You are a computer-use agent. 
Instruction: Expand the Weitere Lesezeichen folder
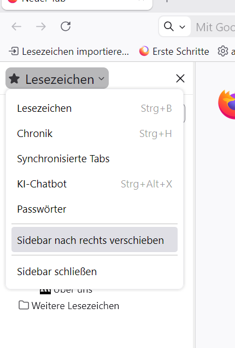pos(69,306)
